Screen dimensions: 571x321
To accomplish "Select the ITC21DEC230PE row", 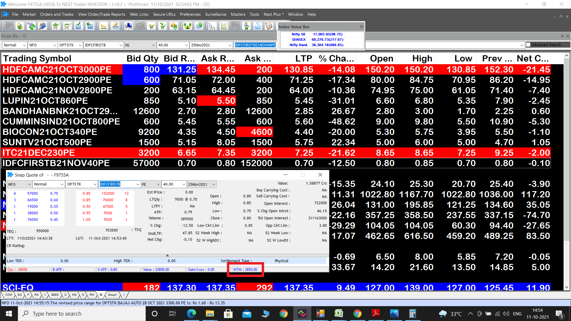I will (276, 153).
